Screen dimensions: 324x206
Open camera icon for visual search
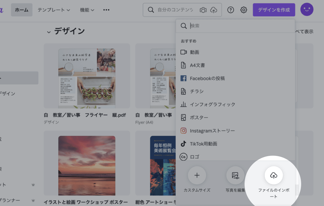tap(203, 9)
